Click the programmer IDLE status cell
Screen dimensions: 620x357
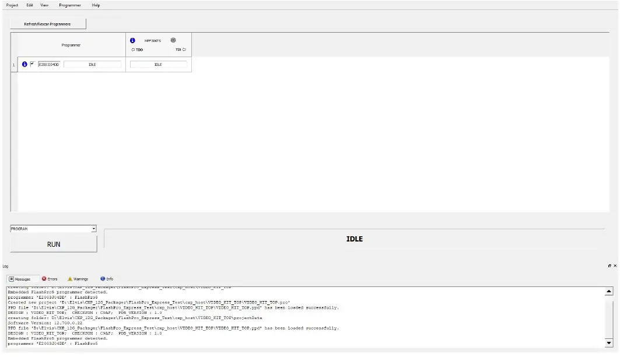click(92, 64)
